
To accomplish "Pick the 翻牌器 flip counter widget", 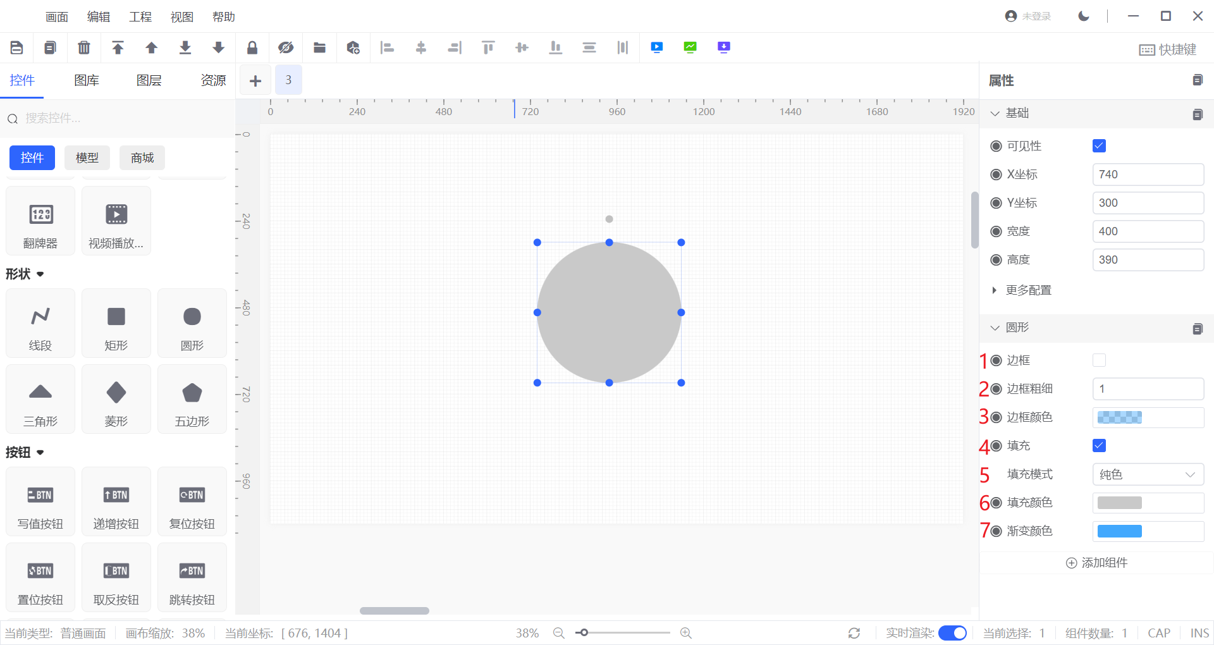I will point(40,221).
